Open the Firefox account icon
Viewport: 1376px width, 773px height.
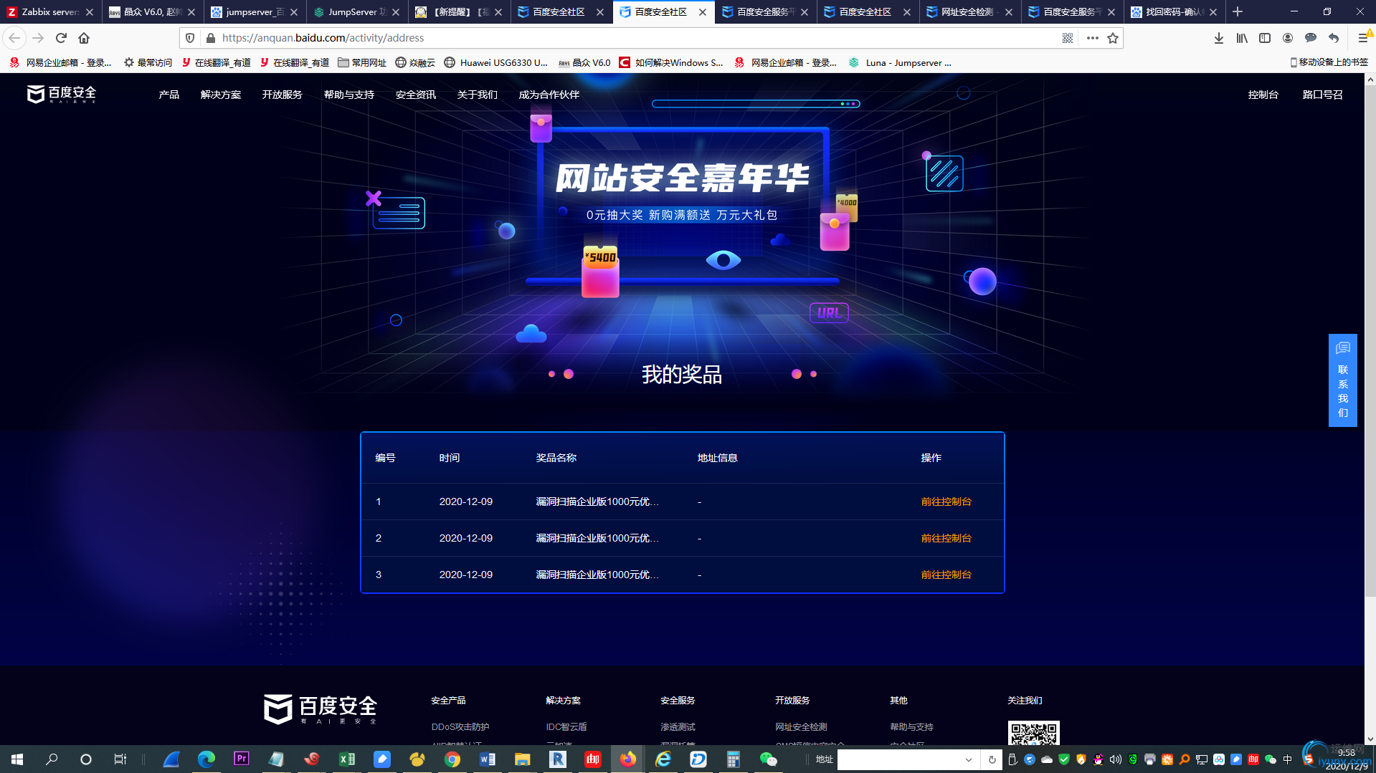pos(1288,38)
